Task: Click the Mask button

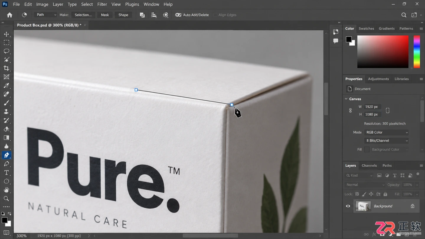Action: [105, 15]
